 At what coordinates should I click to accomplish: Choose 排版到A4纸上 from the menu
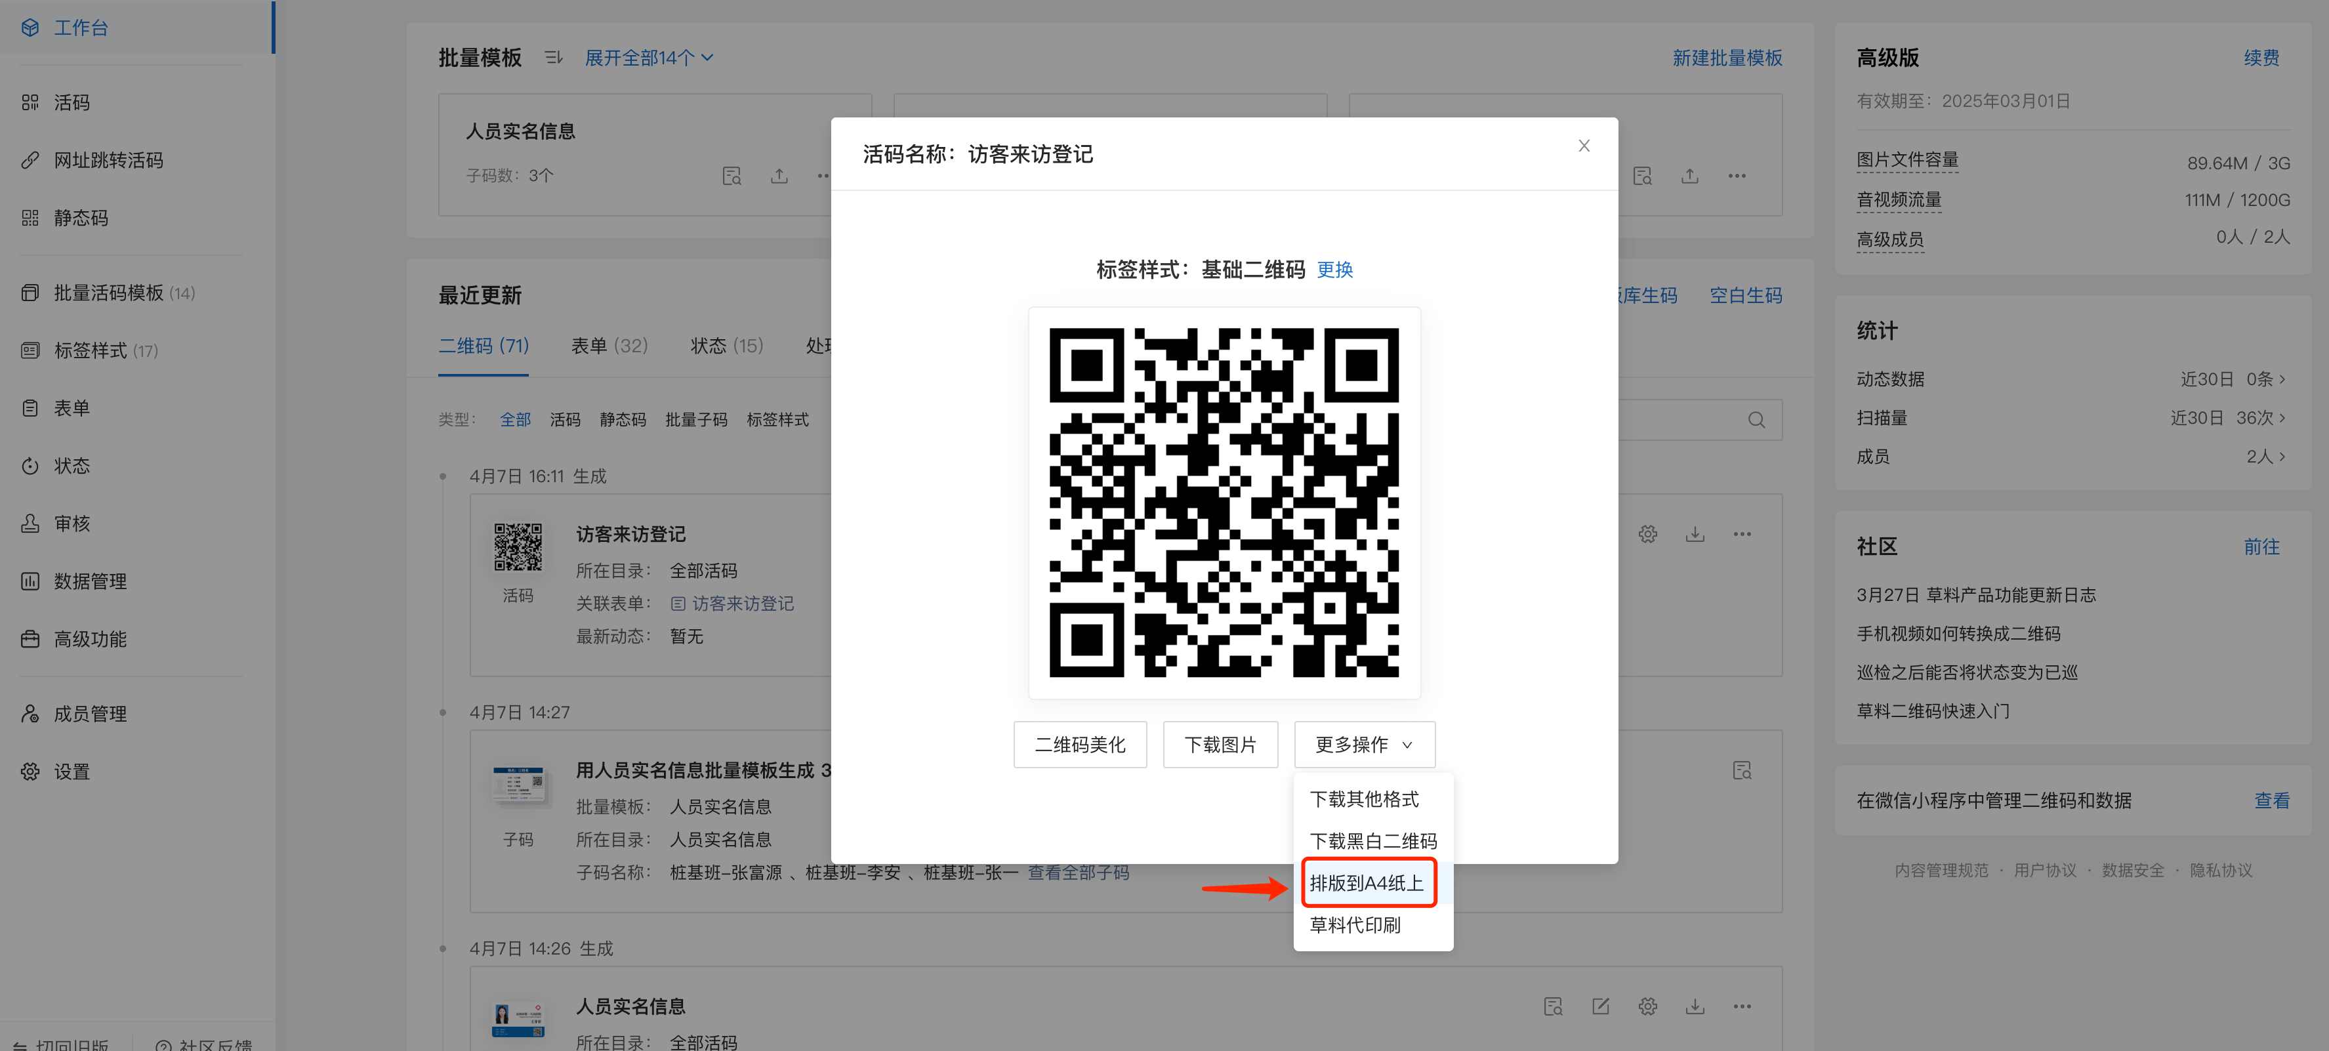click(x=1366, y=883)
